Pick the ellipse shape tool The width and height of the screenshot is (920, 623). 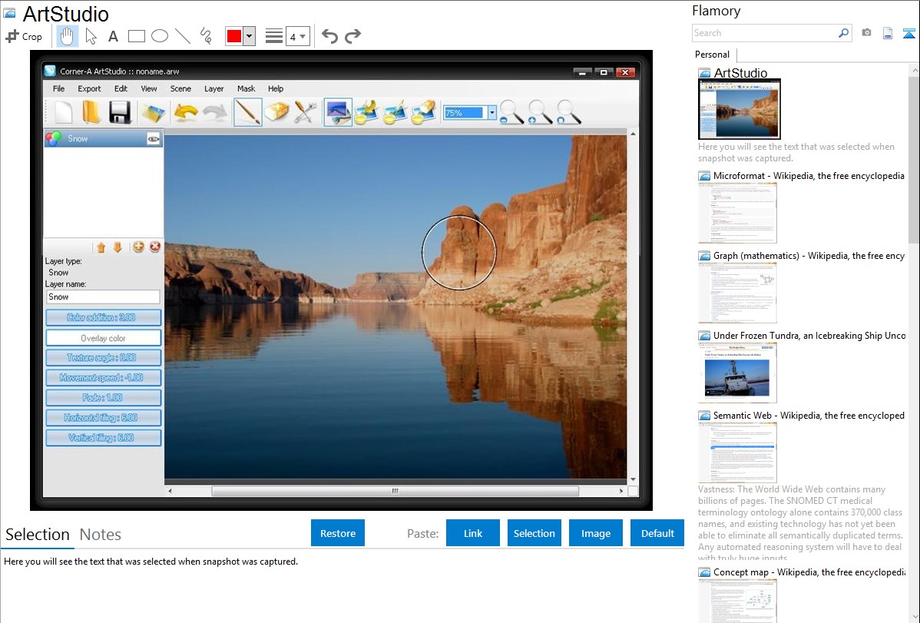click(x=160, y=36)
